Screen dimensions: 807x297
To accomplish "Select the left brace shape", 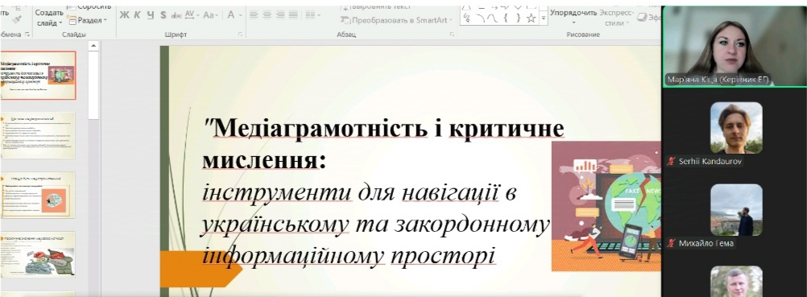I will [506, 18].
